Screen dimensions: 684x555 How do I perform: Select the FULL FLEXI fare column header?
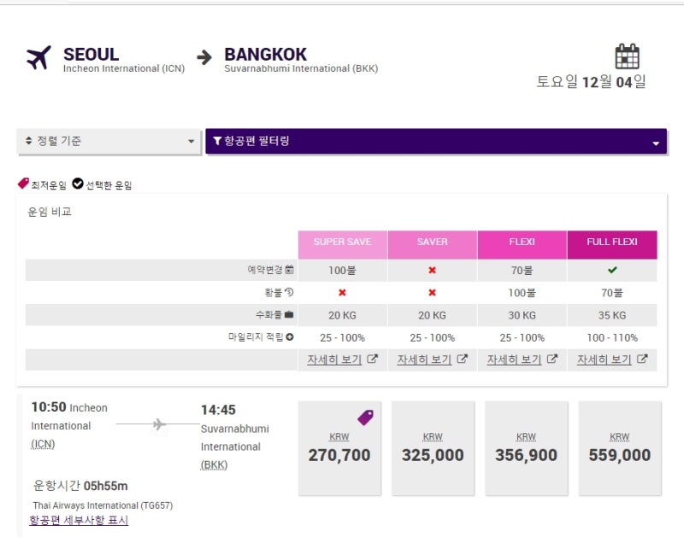612,245
